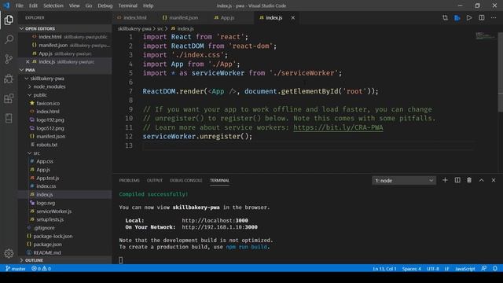Switch to the Debug Console tab
Image resolution: width=503 pixels, height=283 pixels.
[186, 181]
